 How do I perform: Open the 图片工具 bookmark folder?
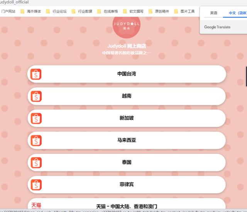pos(184,11)
